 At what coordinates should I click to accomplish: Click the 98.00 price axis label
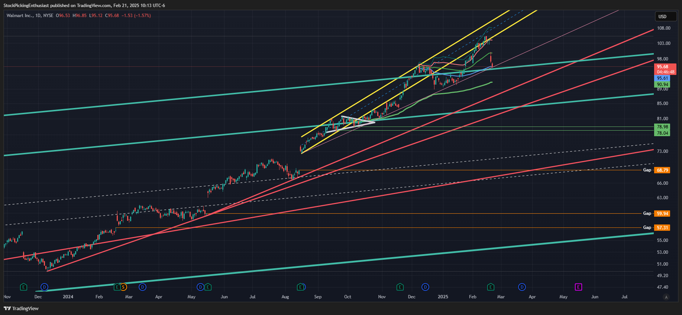click(663, 59)
